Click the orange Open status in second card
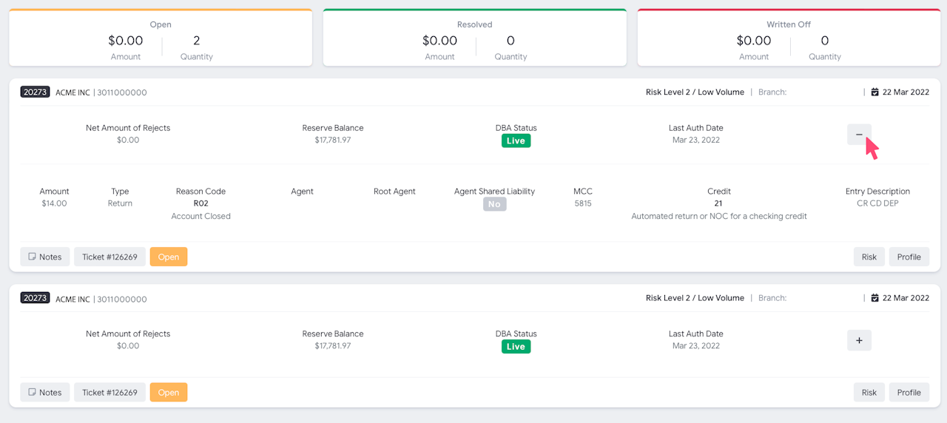The image size is (947, 423). (x=169, y=393)
